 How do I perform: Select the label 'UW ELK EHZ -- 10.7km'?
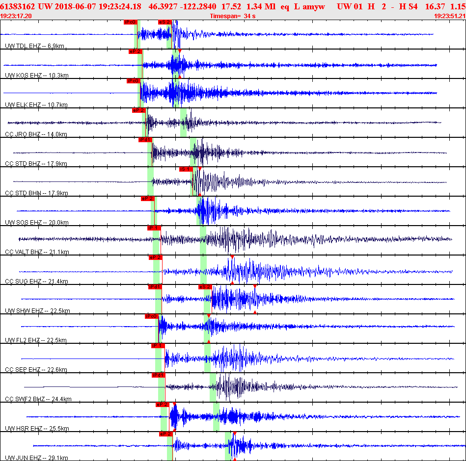click(36, 105)
